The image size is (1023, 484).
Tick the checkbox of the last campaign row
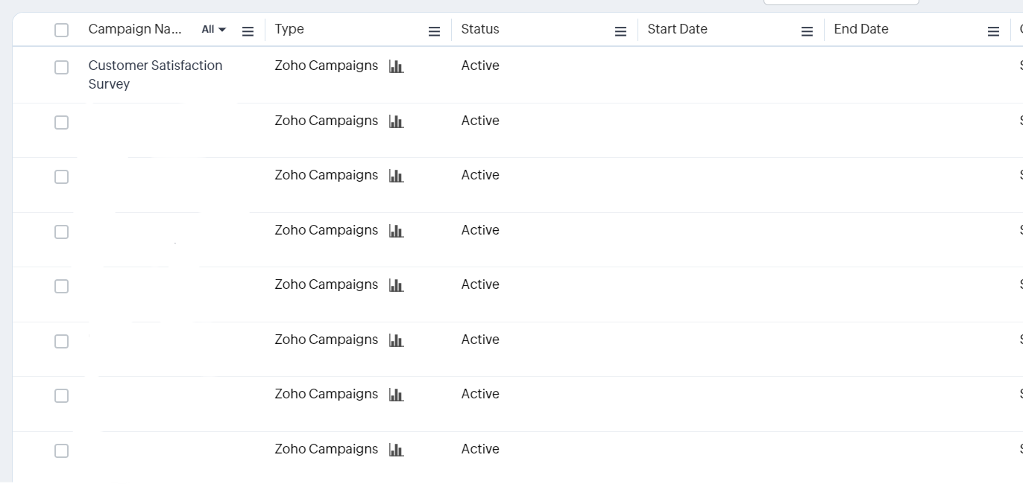coord(61,450)
